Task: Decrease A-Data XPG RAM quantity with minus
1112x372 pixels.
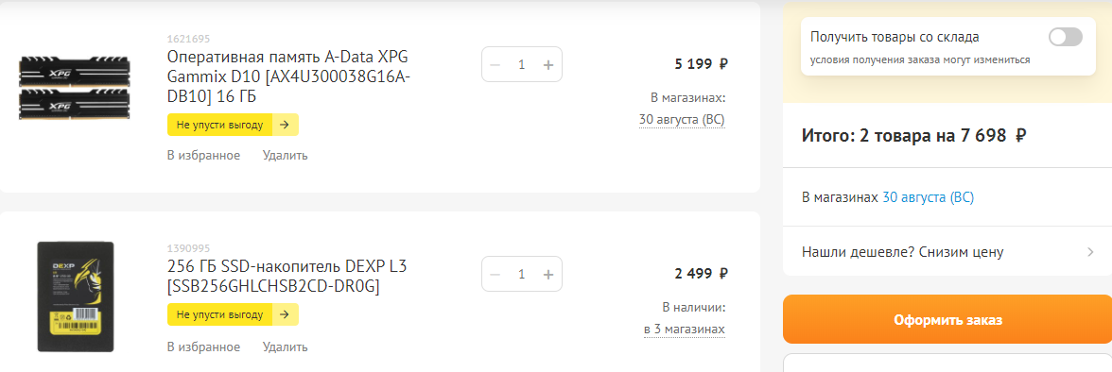Action: [x=495, y=64]
